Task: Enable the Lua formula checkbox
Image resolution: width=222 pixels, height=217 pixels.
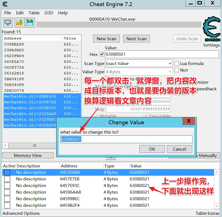Action: (x=177, y=63)
